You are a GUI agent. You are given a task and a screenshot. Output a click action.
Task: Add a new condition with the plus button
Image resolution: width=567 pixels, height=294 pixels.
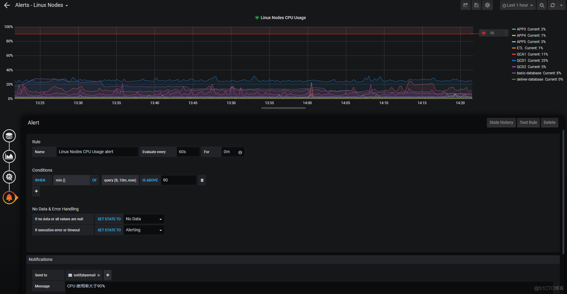point(36,191)
